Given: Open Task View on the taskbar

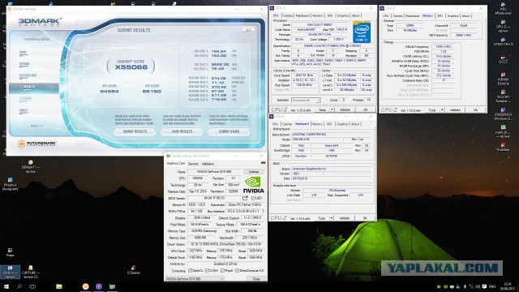Looking at the screenshot, I should pos(32,286).
